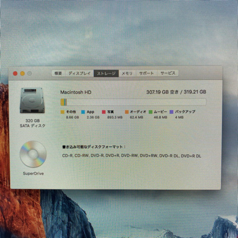Click the 書き込み可能なディスクフォーマット heading

[94, 147]
